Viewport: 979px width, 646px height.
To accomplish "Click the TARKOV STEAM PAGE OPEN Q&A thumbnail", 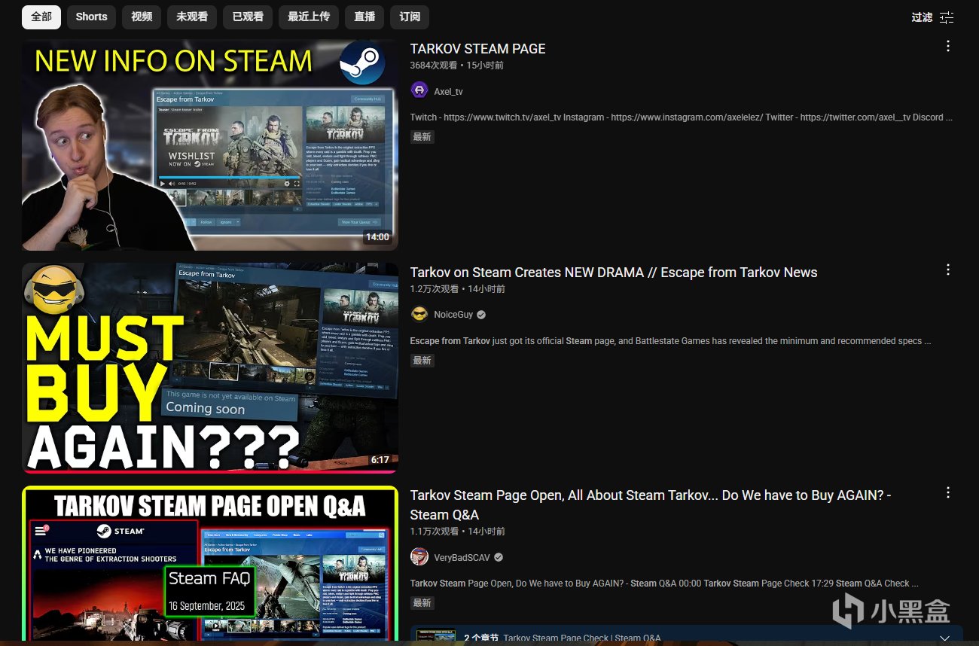I will (x=210, y=563).
